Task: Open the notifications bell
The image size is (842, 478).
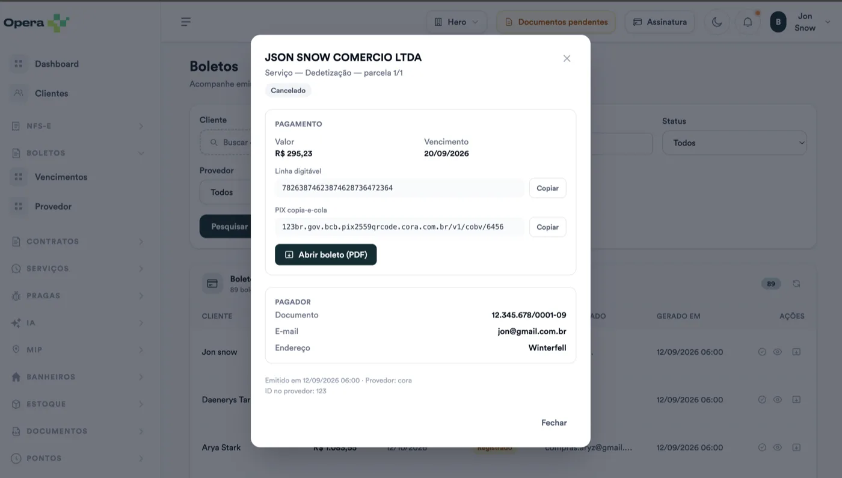Action: (x=748, y=22)
